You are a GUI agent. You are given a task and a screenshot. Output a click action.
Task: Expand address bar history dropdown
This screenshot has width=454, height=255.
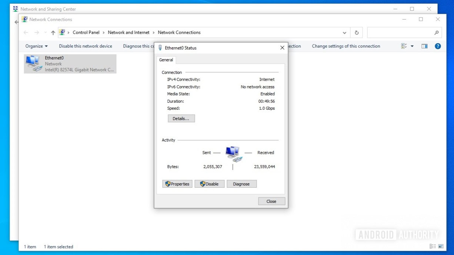pos(344,33)
